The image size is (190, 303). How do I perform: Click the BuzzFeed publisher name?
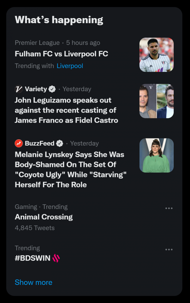pos(39,143)
